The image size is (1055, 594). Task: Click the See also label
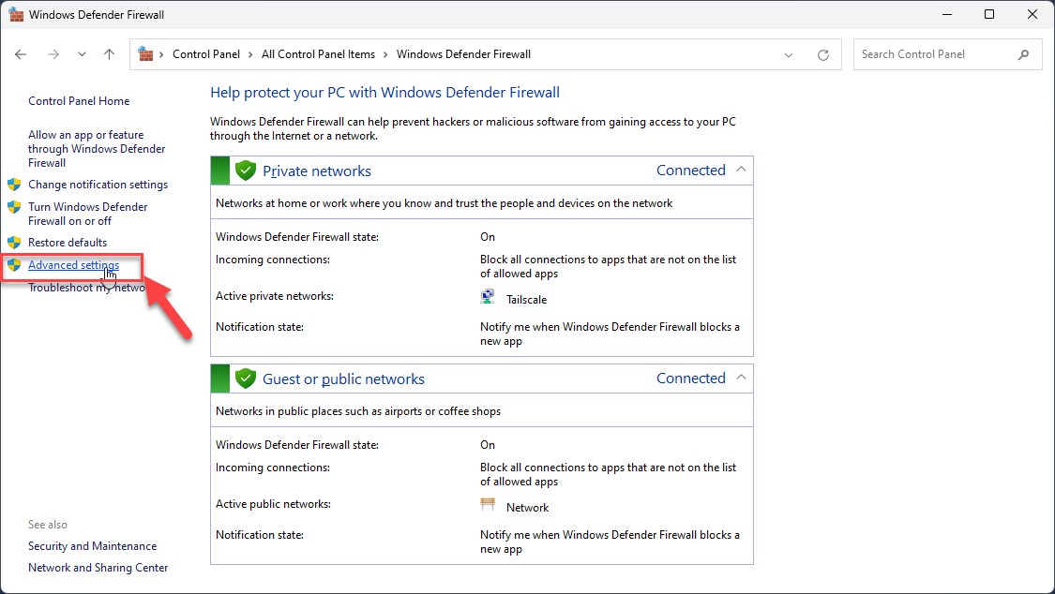[48, 525]
